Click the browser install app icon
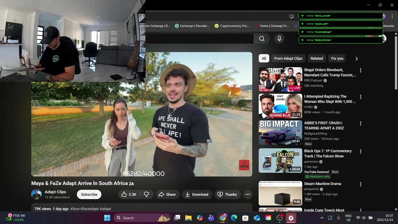Viewport: 398px width, 224px height. (x=292, y=16)
